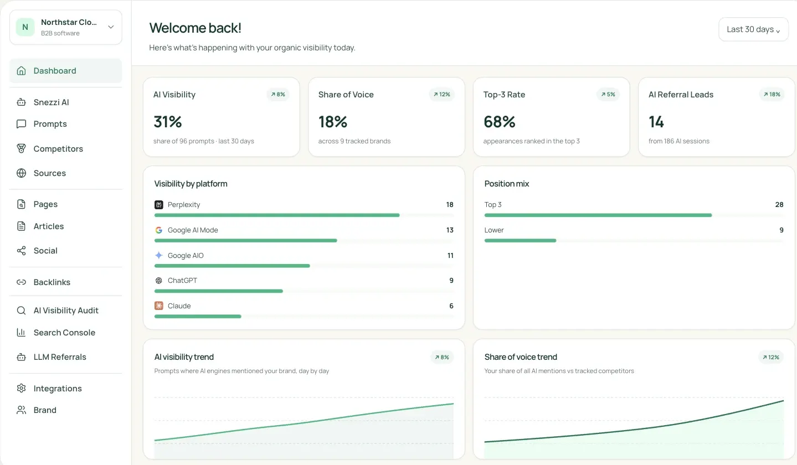The width and height of the screenshot is (797, 465).
Task: Click the AI Visibility Audit magnifier icon
Action: click(21, 311)
